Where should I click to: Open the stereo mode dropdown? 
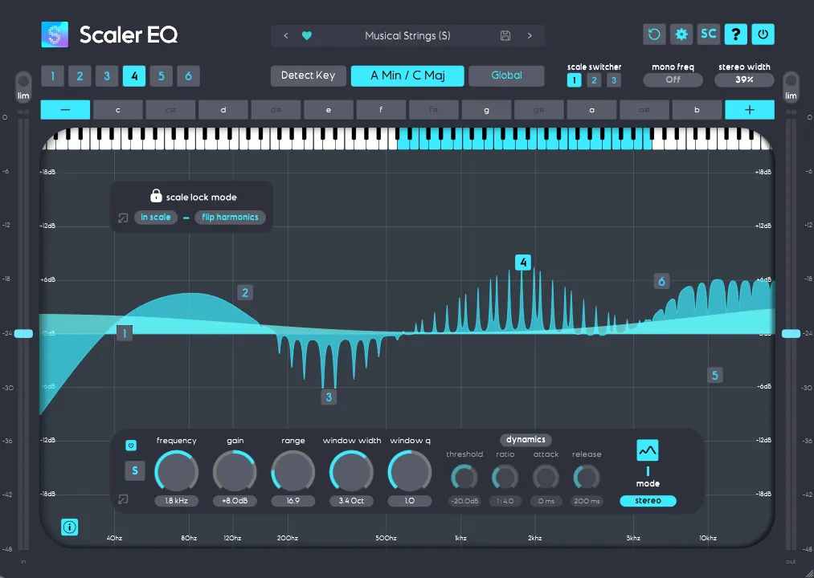pyautogui.click(x=648, y=501)
